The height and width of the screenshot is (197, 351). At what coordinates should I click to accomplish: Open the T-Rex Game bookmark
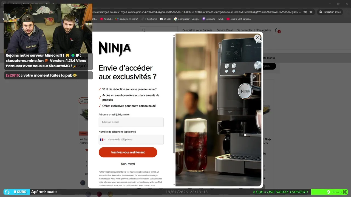[x=149, y=19]
